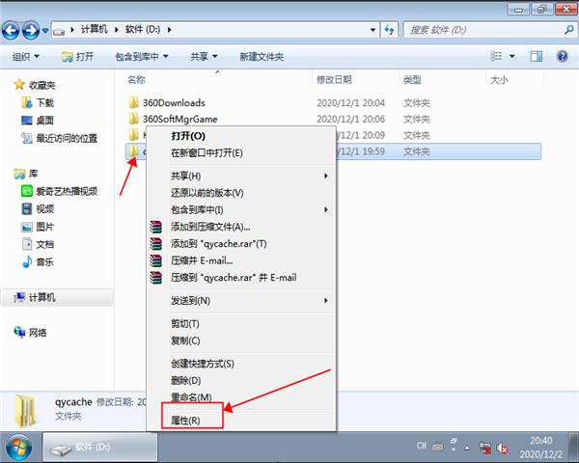579x463 pixels.
Task: Select 桌面 in the favorites sidebar
Action: click(x=44, y=120)
